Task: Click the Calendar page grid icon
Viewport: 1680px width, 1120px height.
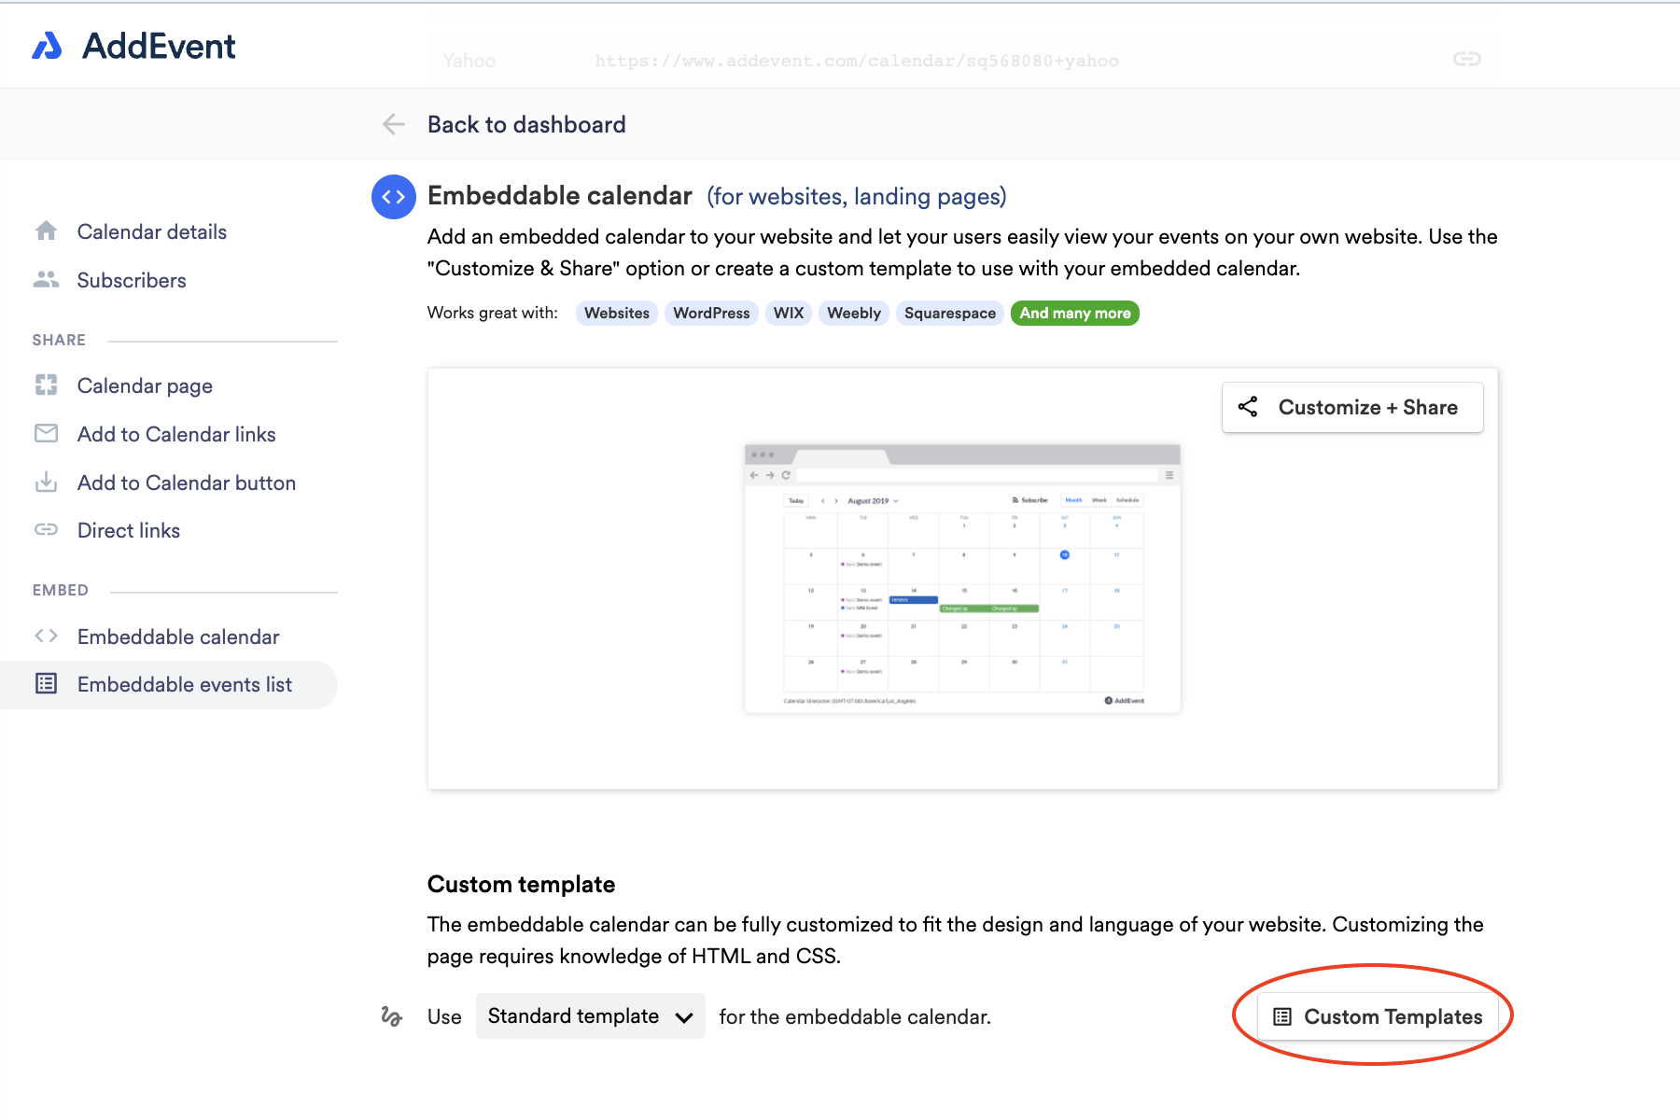Action: [x=46, y=385]
